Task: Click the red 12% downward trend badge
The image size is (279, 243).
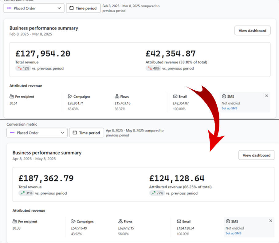Action: pyautogui.click(x=23, y=69)
